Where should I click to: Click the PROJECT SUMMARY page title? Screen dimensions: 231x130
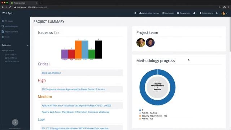pos(49,22)
